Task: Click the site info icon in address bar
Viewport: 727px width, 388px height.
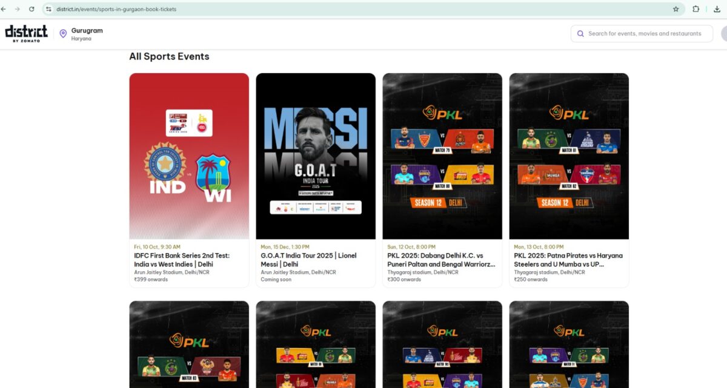Action: pyautogui.click(x=48, y=9)
